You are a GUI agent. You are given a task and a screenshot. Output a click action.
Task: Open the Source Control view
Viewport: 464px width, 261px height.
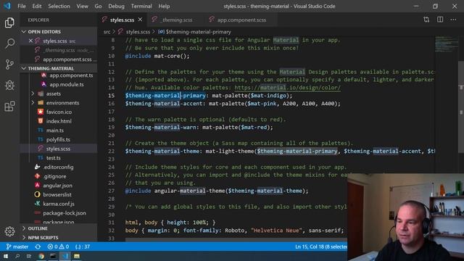pyautogui.click(x=9, y=65)
